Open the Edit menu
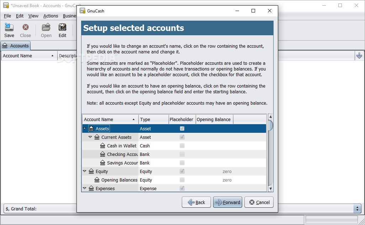Image resolution: width=365 pixels, height=225 pixels. (20, 16)
